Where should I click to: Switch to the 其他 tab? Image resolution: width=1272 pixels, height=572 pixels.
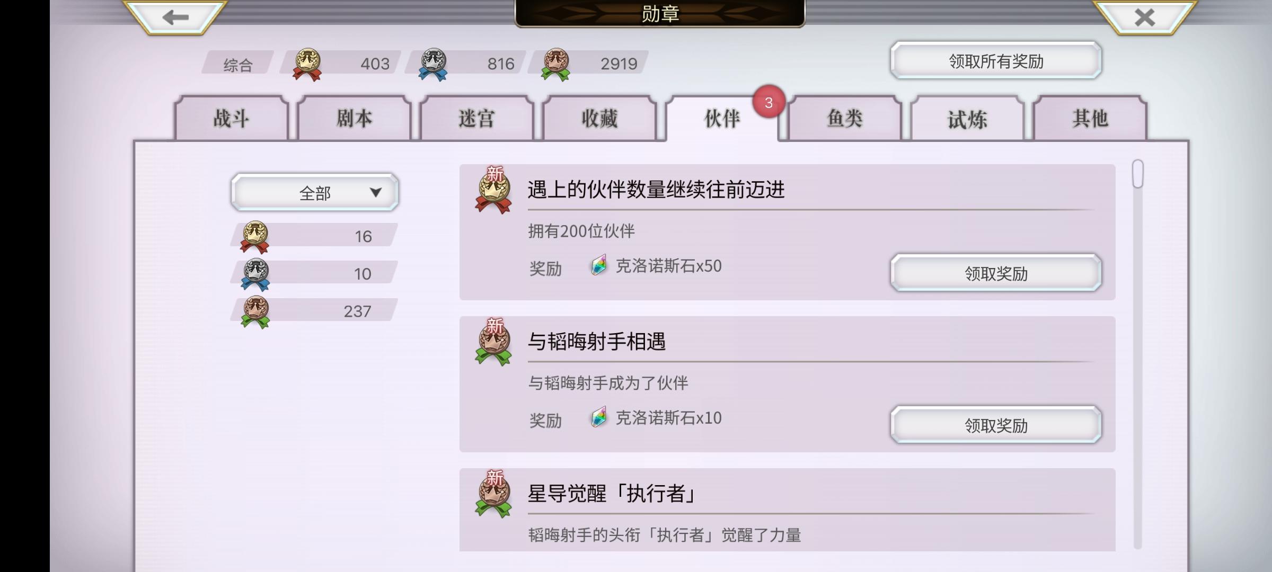click(x=1090, y=118)
